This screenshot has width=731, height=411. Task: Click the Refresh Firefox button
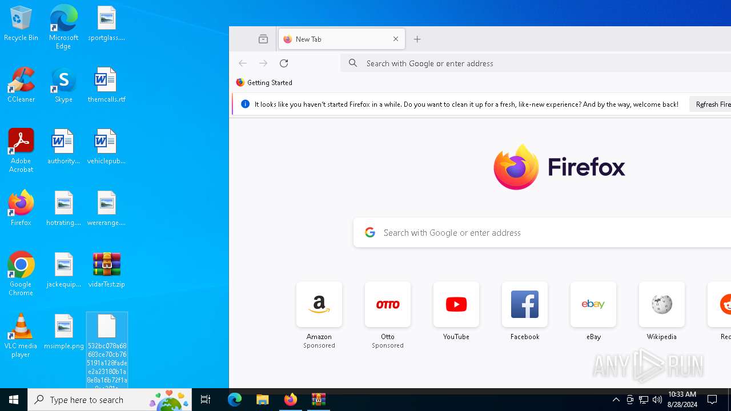pyautogui.click(x=710, y=104)
